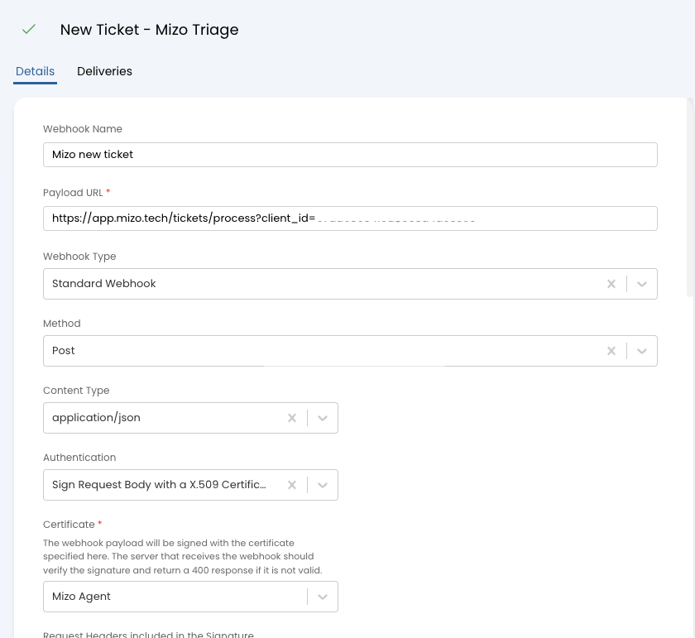The height and width of the screenshot is (638, 695).
Task: Click the Mizo Agent certificate value
Action: click(81, 597)
